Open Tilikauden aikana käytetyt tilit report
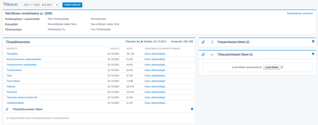 click(x=22, y=97)
